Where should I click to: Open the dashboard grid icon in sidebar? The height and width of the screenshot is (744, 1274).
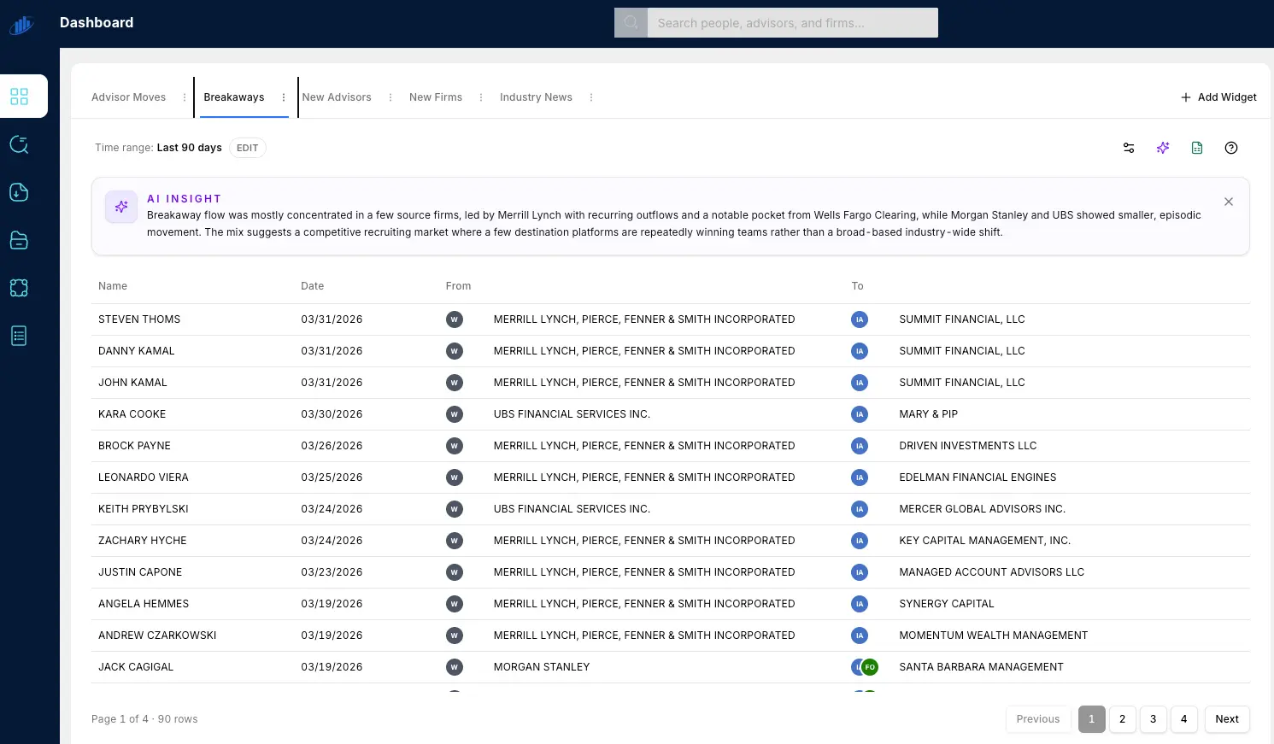[x=19, y=97]
